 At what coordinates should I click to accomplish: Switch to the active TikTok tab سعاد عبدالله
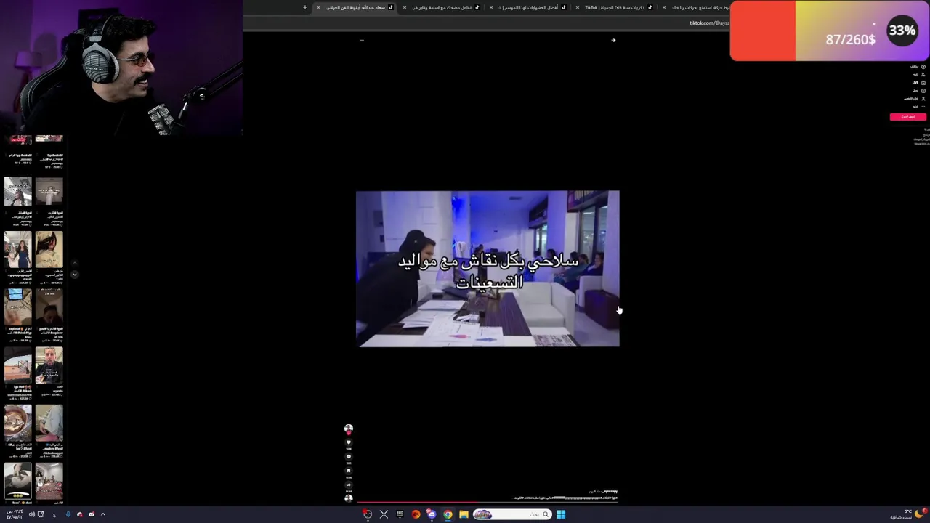[355, 7]
